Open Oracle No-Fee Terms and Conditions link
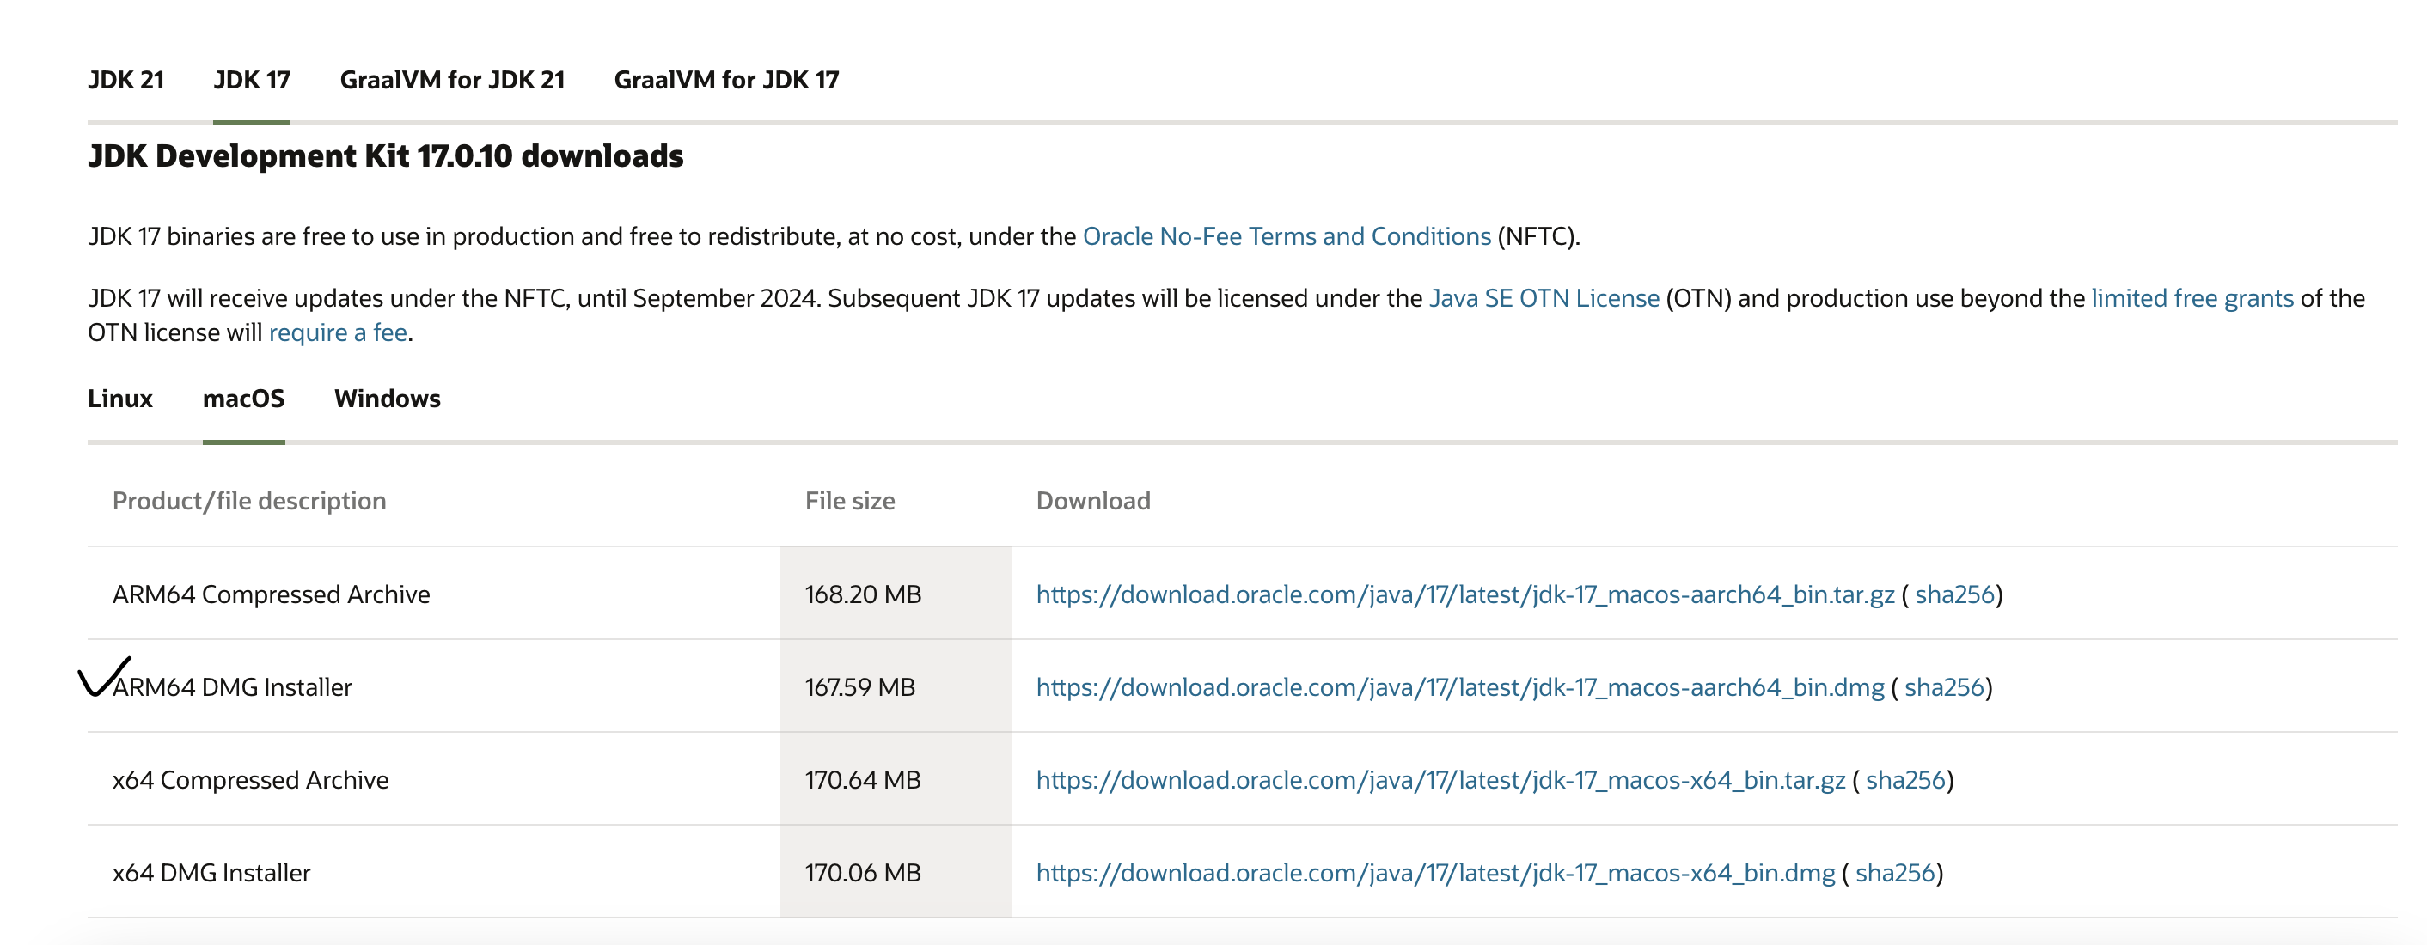This screenshot has width=2427, height=945. click(x=1286, y=236)
